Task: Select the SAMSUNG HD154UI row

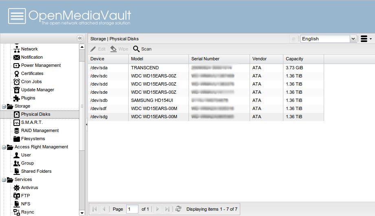Action: [x=206, y=100]
